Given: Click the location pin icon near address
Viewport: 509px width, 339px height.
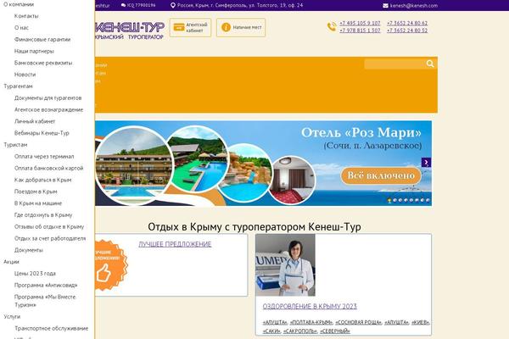Looking at the screenshot, I should click(173, 5).
